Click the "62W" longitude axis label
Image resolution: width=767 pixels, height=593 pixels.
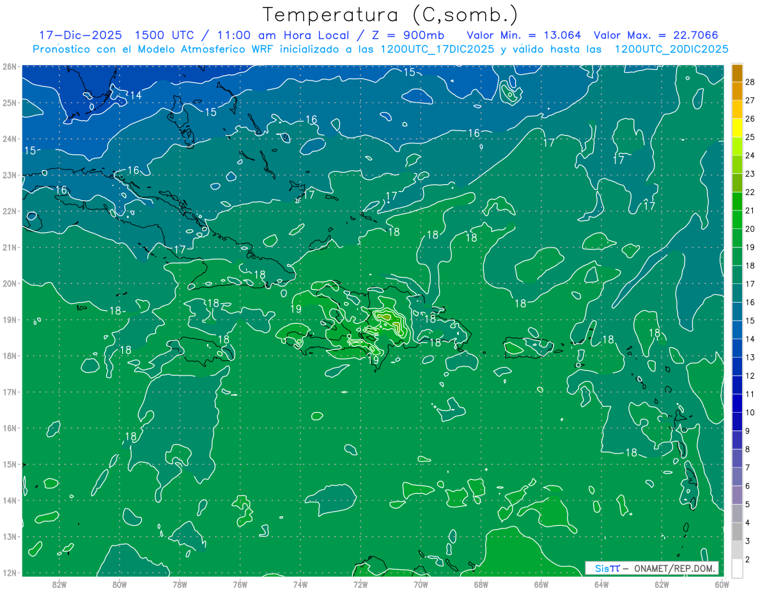pos(661,584)
